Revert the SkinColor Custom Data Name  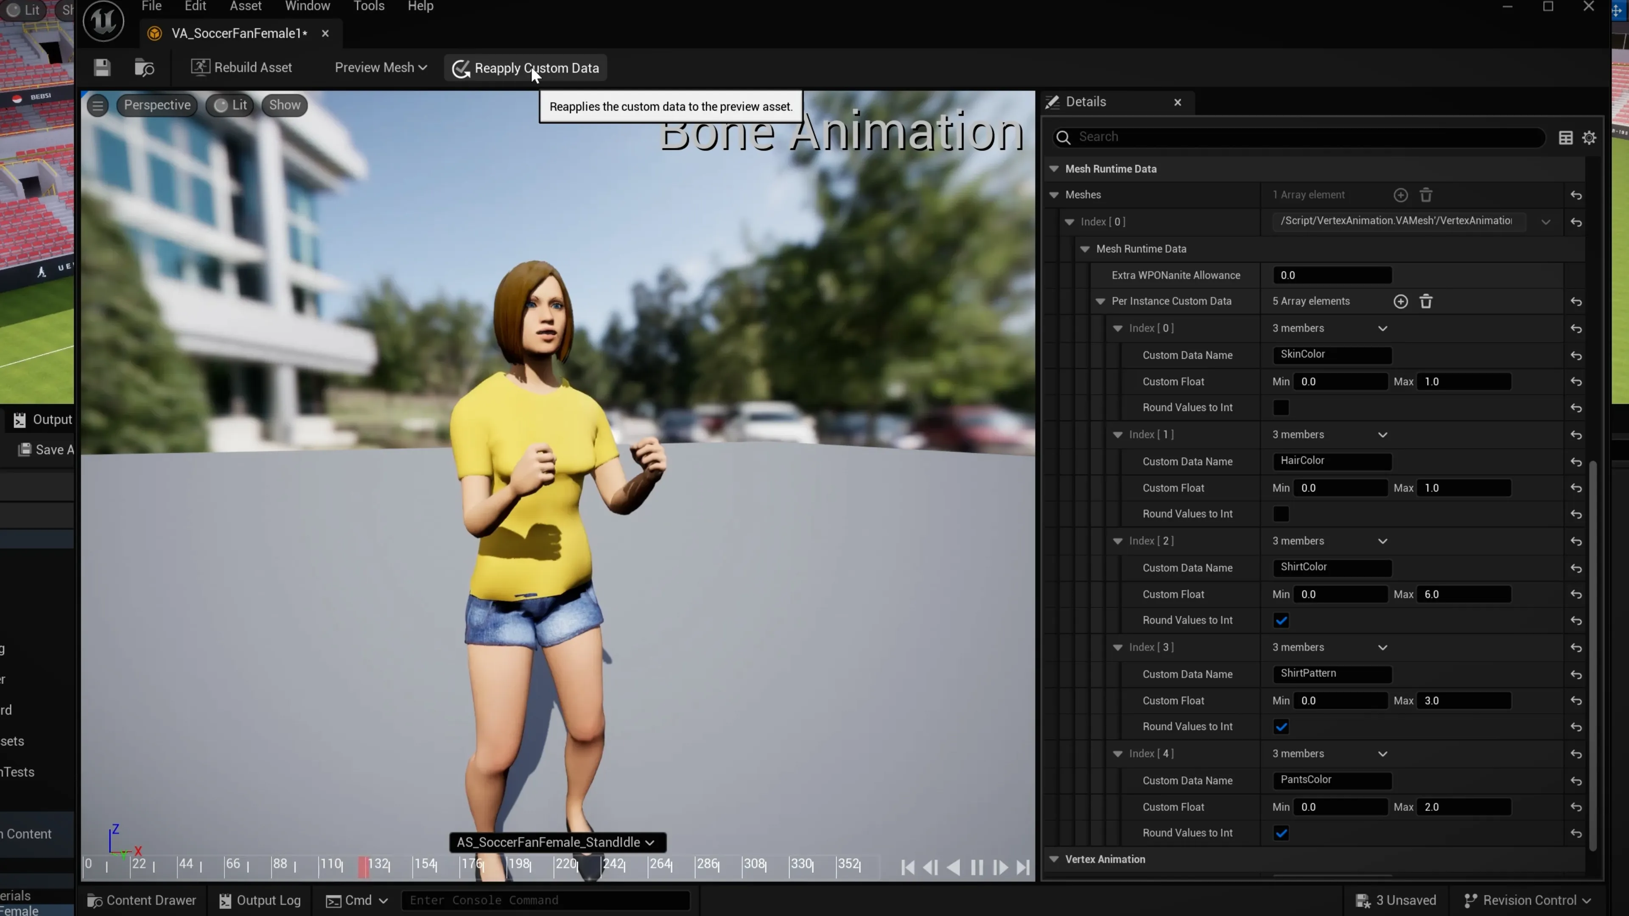click(x=1575, y=355)
